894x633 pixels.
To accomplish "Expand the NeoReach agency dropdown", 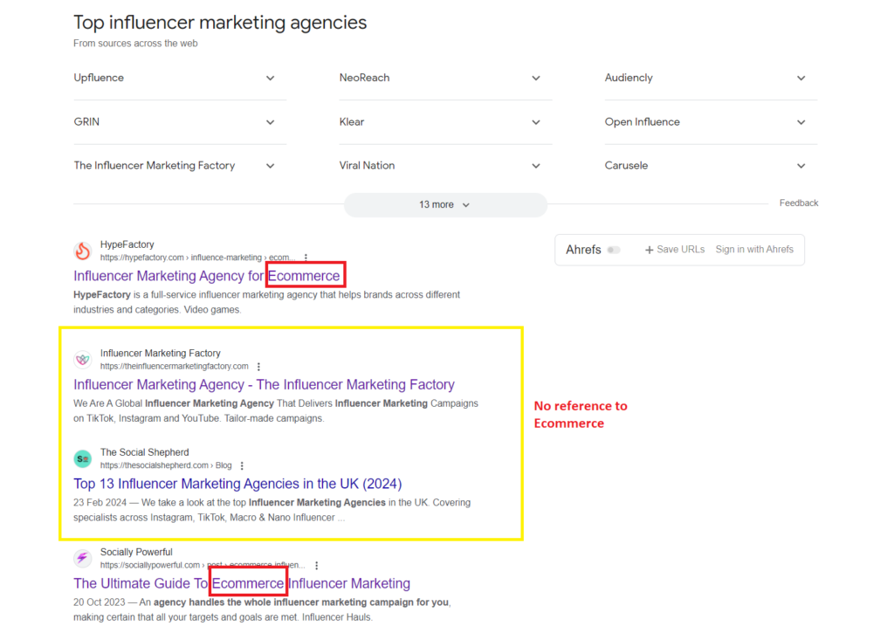I will 535,78.
